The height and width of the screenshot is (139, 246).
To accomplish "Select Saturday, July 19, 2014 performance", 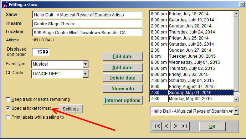I will point(191,20).
